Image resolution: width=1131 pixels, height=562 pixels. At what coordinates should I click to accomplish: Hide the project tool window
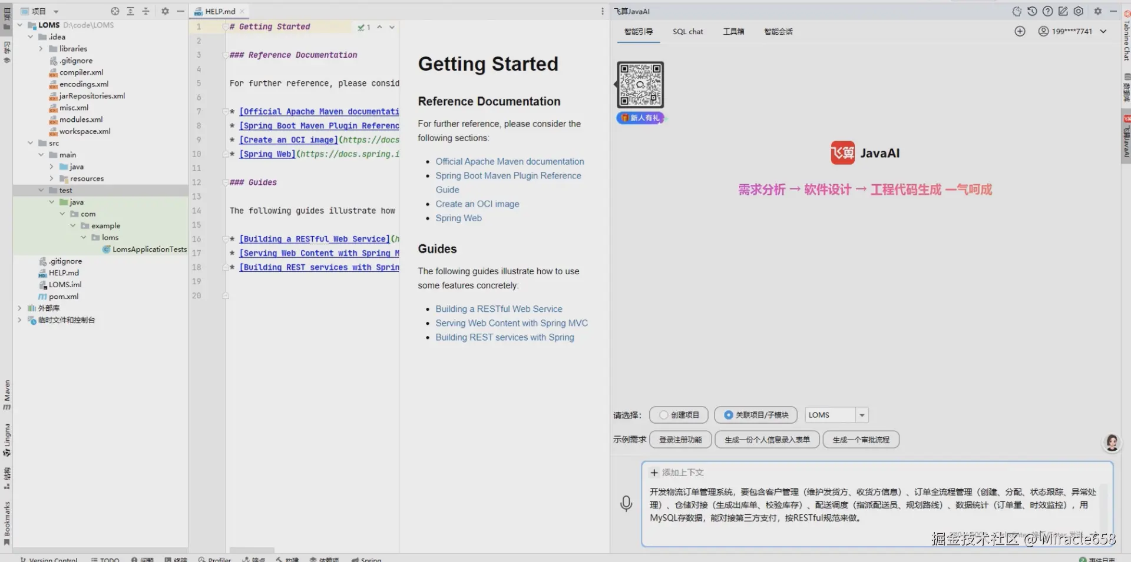[x=180, y=11]
